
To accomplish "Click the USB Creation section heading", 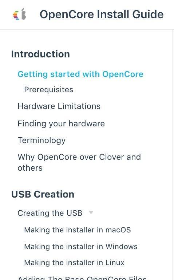I will [43, 194].
